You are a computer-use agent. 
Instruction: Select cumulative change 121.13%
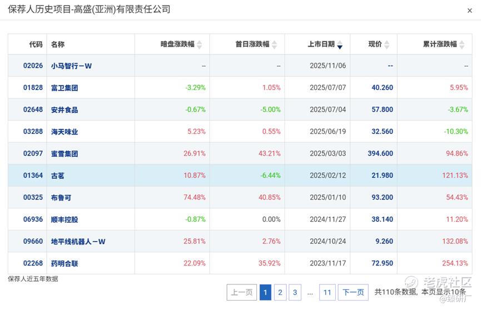[x=455, y=176]
